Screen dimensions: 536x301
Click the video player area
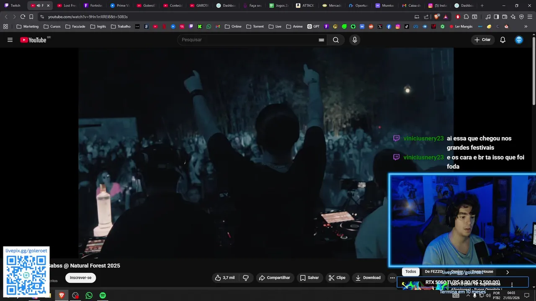266,153
